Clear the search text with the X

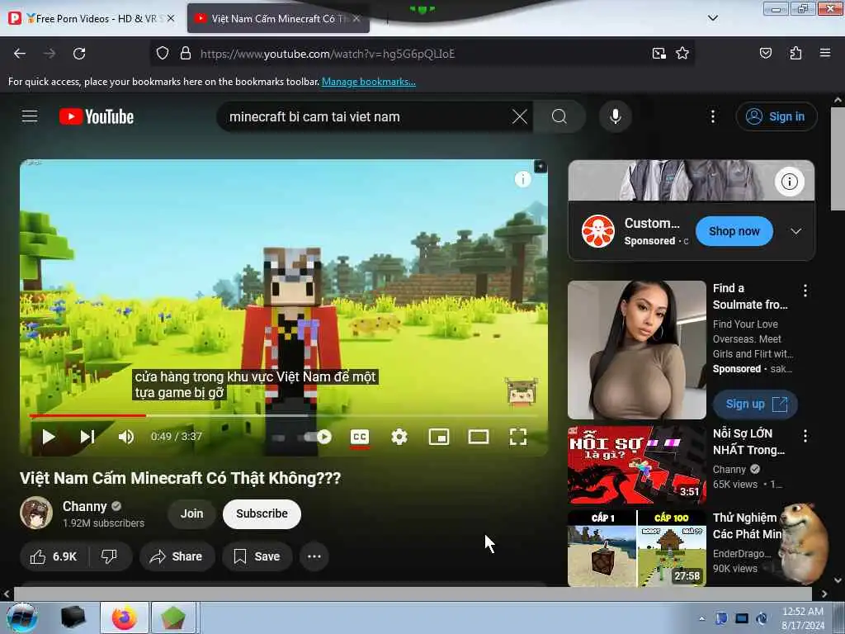pos(520,116)
